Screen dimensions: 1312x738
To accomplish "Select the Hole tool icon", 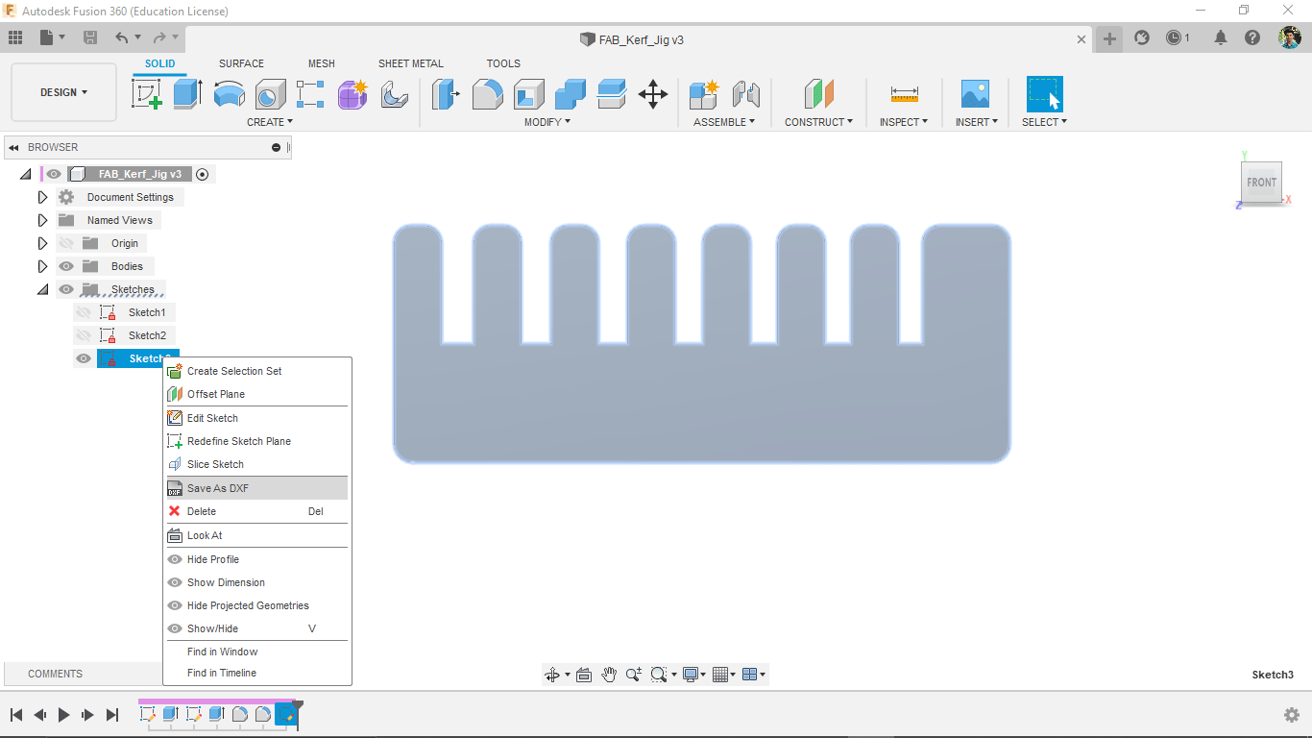I will 270,94.
